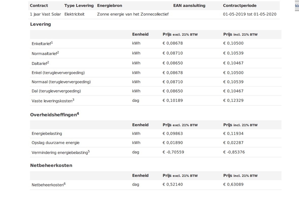
Task: Click the Levering section heading
Action: [x=40, y=24]
